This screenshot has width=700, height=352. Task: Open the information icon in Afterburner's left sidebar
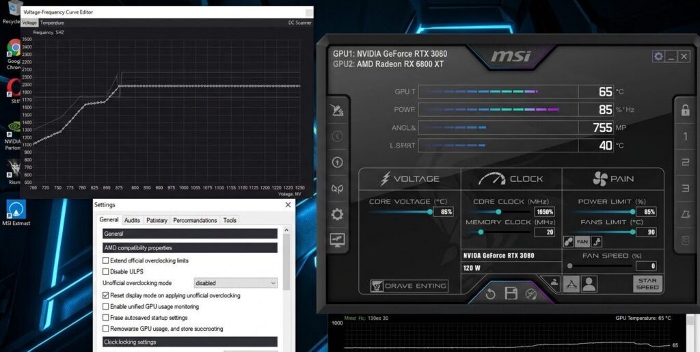coord(338,163)
